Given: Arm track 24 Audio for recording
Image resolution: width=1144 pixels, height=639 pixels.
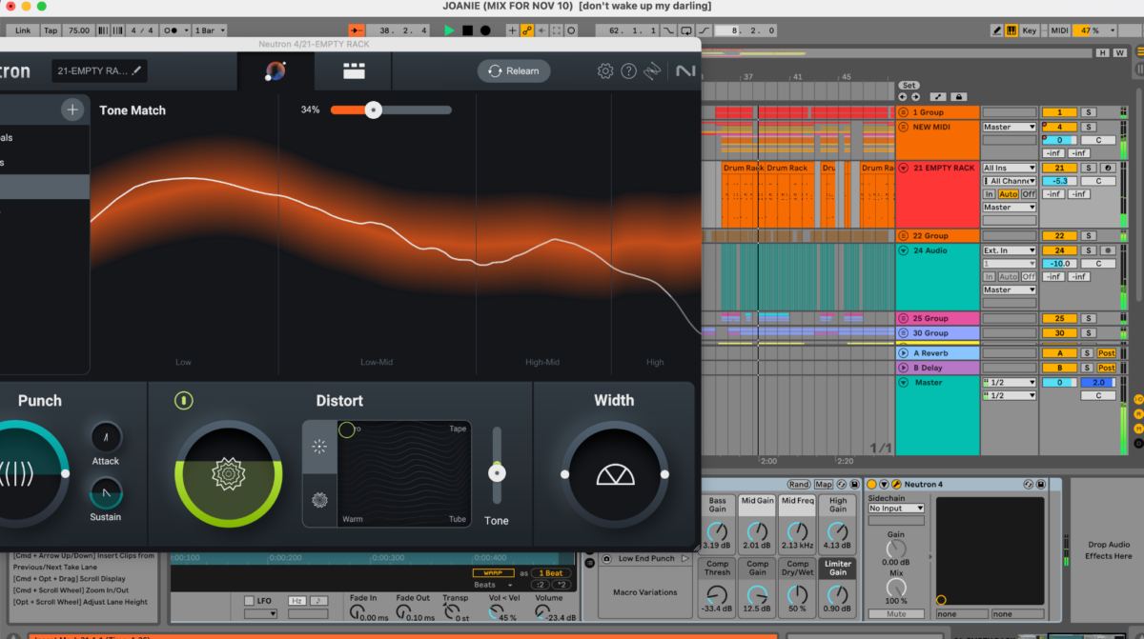Looking at the screenshot, I should tap(1107, 250).
